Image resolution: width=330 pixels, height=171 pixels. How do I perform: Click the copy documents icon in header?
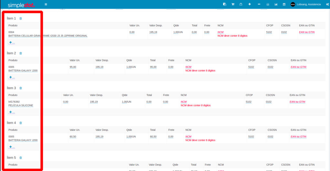coord(224,4)
